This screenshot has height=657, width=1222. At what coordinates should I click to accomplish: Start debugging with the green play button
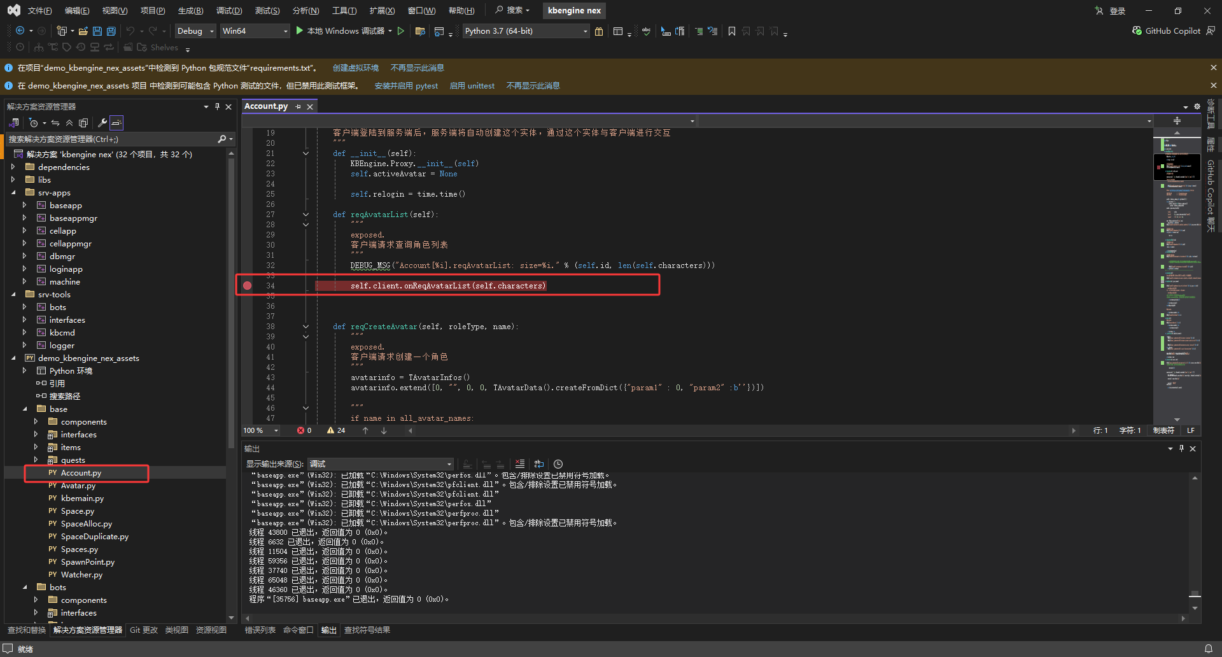click(299, 31)
